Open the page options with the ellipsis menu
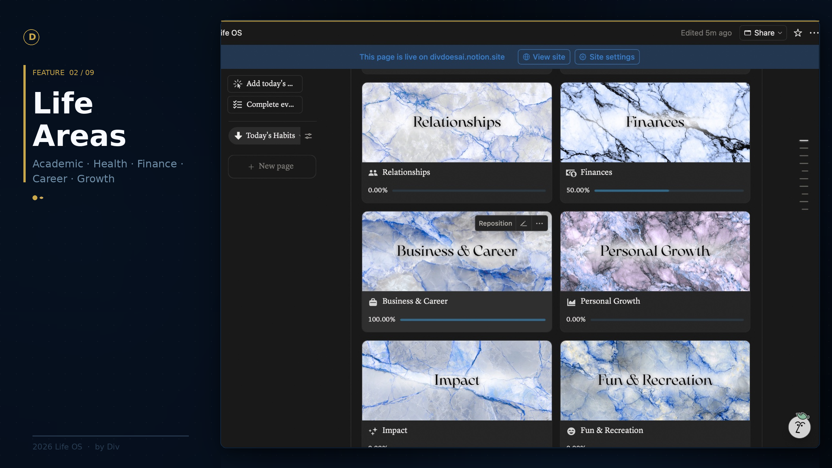This screenshot has height=468, width=832. point(814,32)
